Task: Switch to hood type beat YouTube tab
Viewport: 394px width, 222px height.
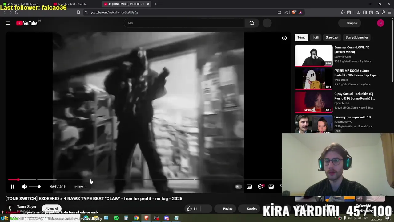Action: coord(73,4)
